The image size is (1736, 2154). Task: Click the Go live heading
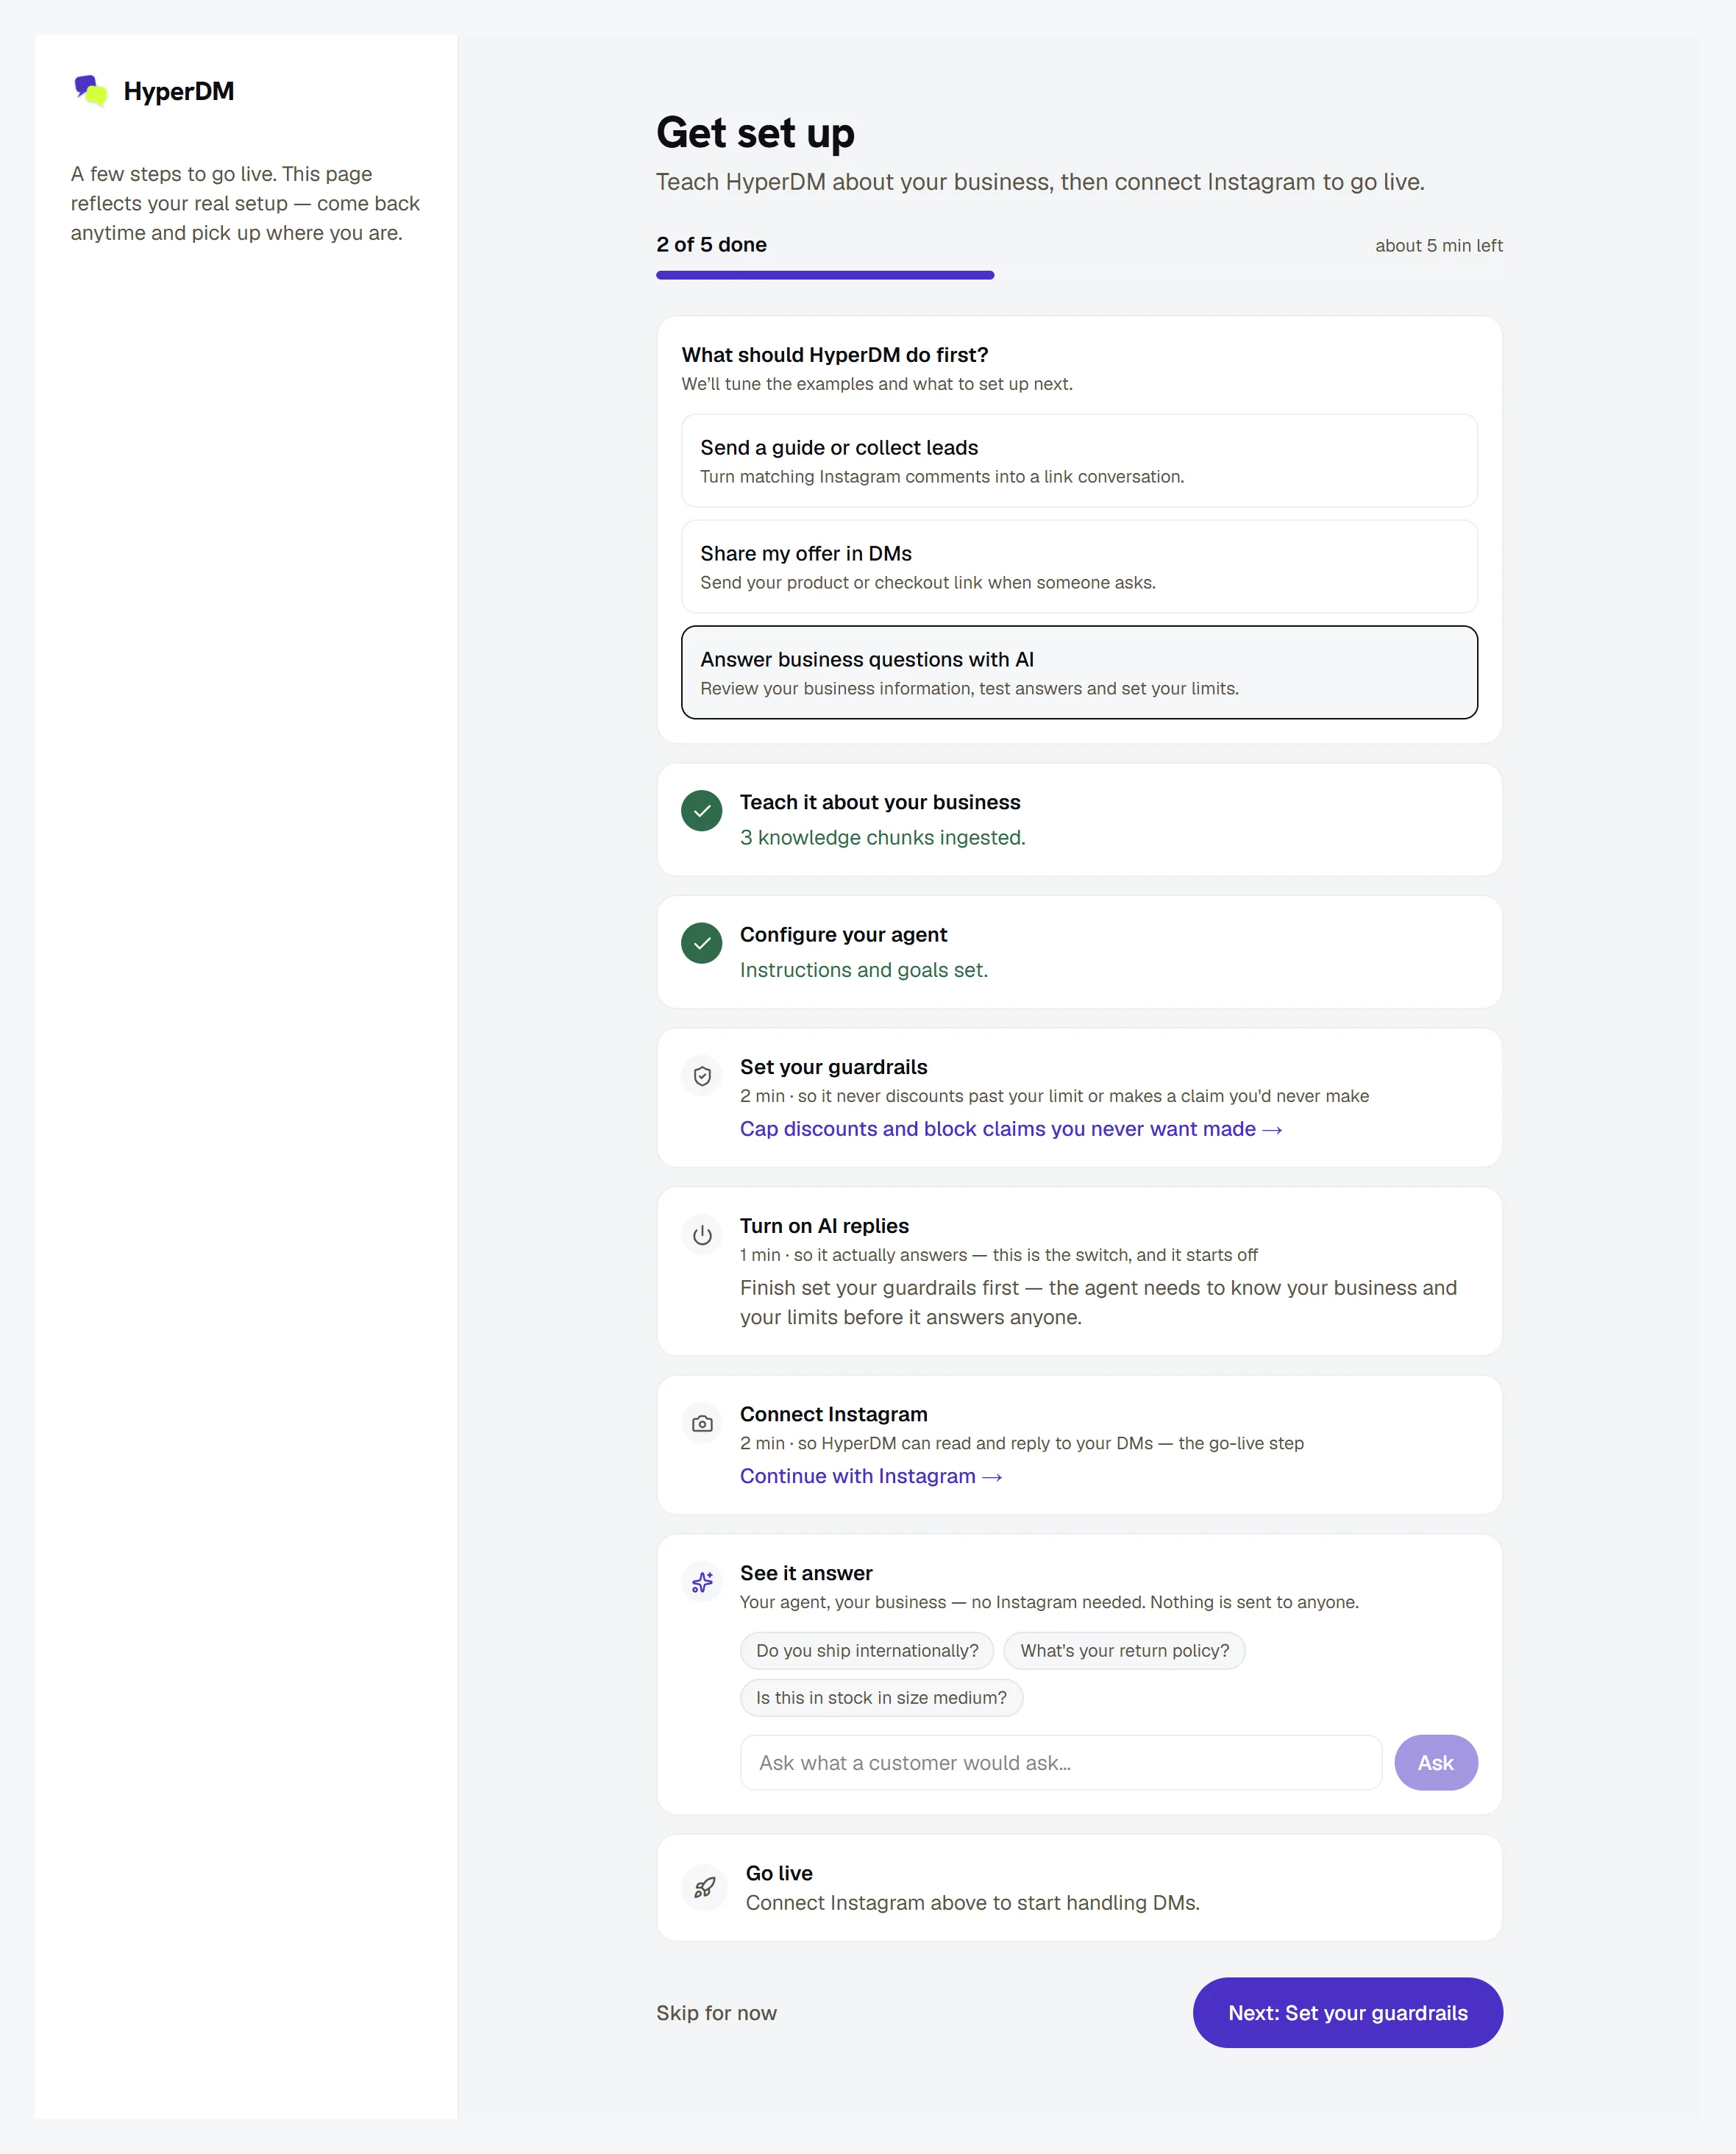pos(779,1873)
